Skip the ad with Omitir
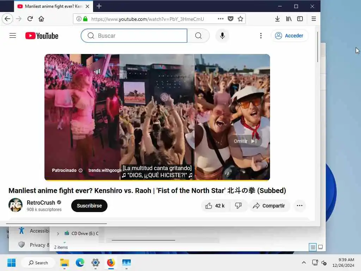The width and height of the screenshot is (361, 271). [x=245, y=141]
